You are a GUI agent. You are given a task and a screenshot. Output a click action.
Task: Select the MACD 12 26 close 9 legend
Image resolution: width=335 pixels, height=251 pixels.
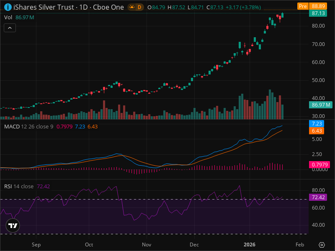28,127
